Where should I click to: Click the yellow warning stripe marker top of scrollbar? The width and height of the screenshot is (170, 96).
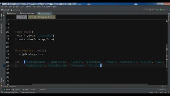pos(167,22)
